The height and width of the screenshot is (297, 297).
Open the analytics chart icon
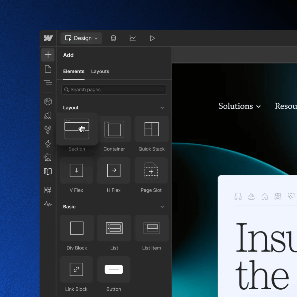133,38
